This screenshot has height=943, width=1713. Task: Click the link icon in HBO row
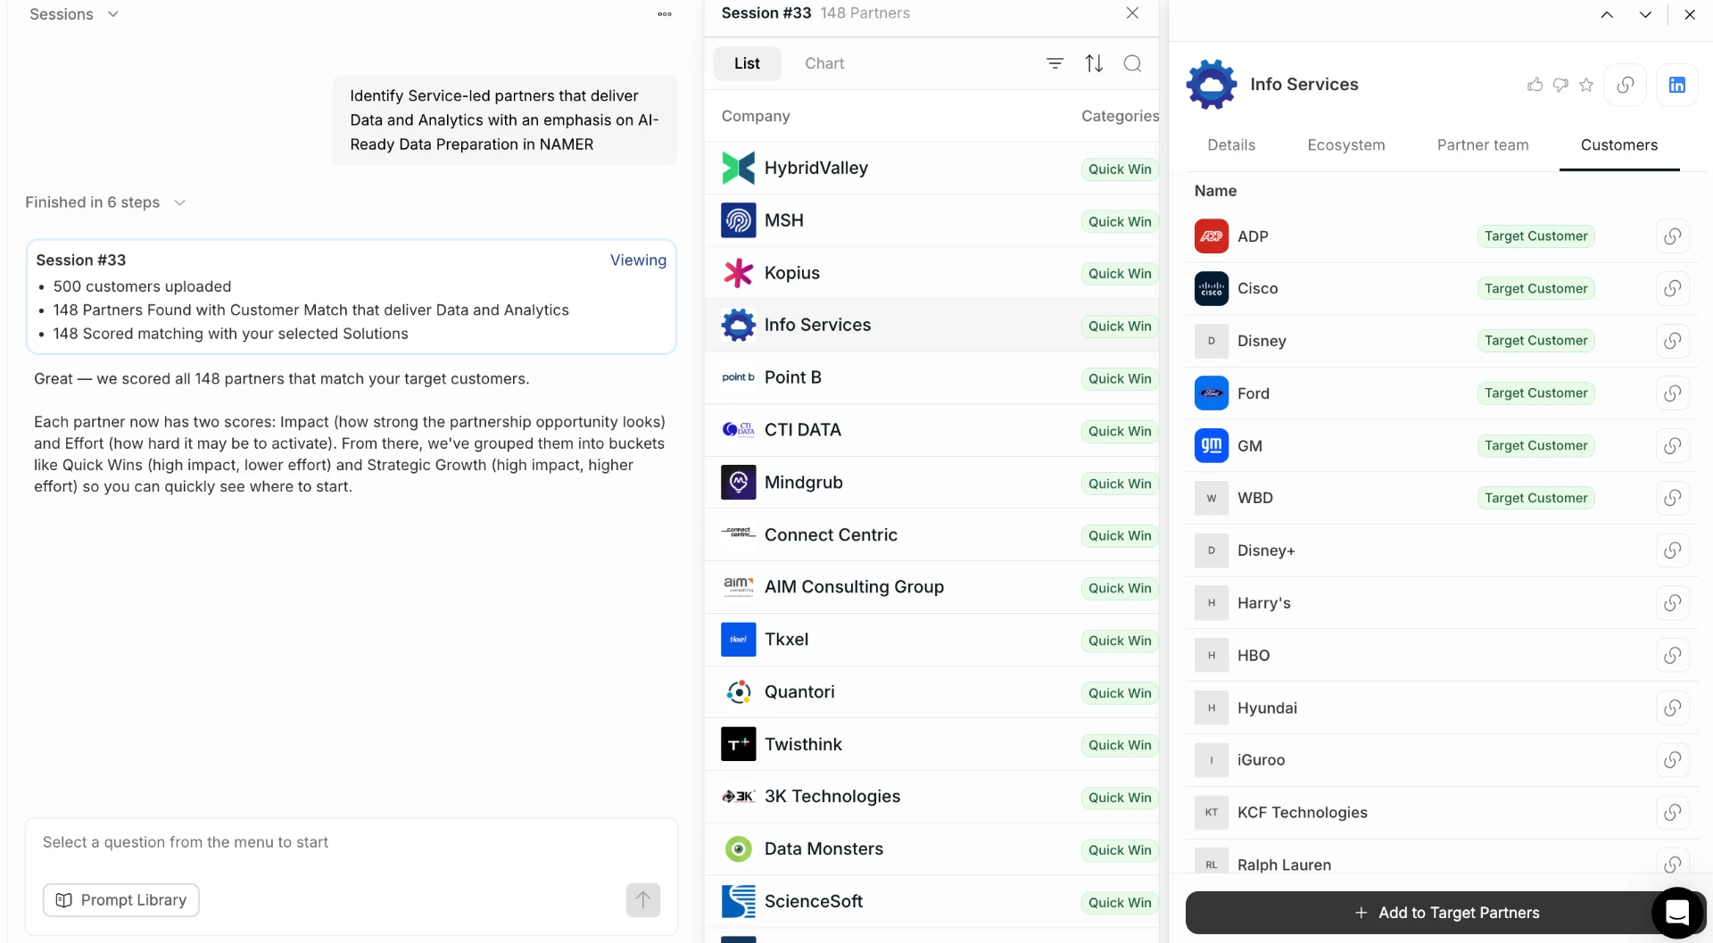click(1673, 656)
